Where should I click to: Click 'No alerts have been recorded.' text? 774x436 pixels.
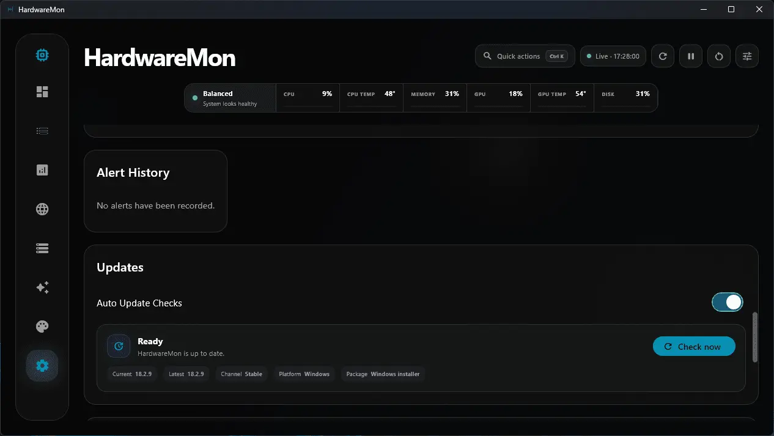pyautogui.click(x=156, y=205)
